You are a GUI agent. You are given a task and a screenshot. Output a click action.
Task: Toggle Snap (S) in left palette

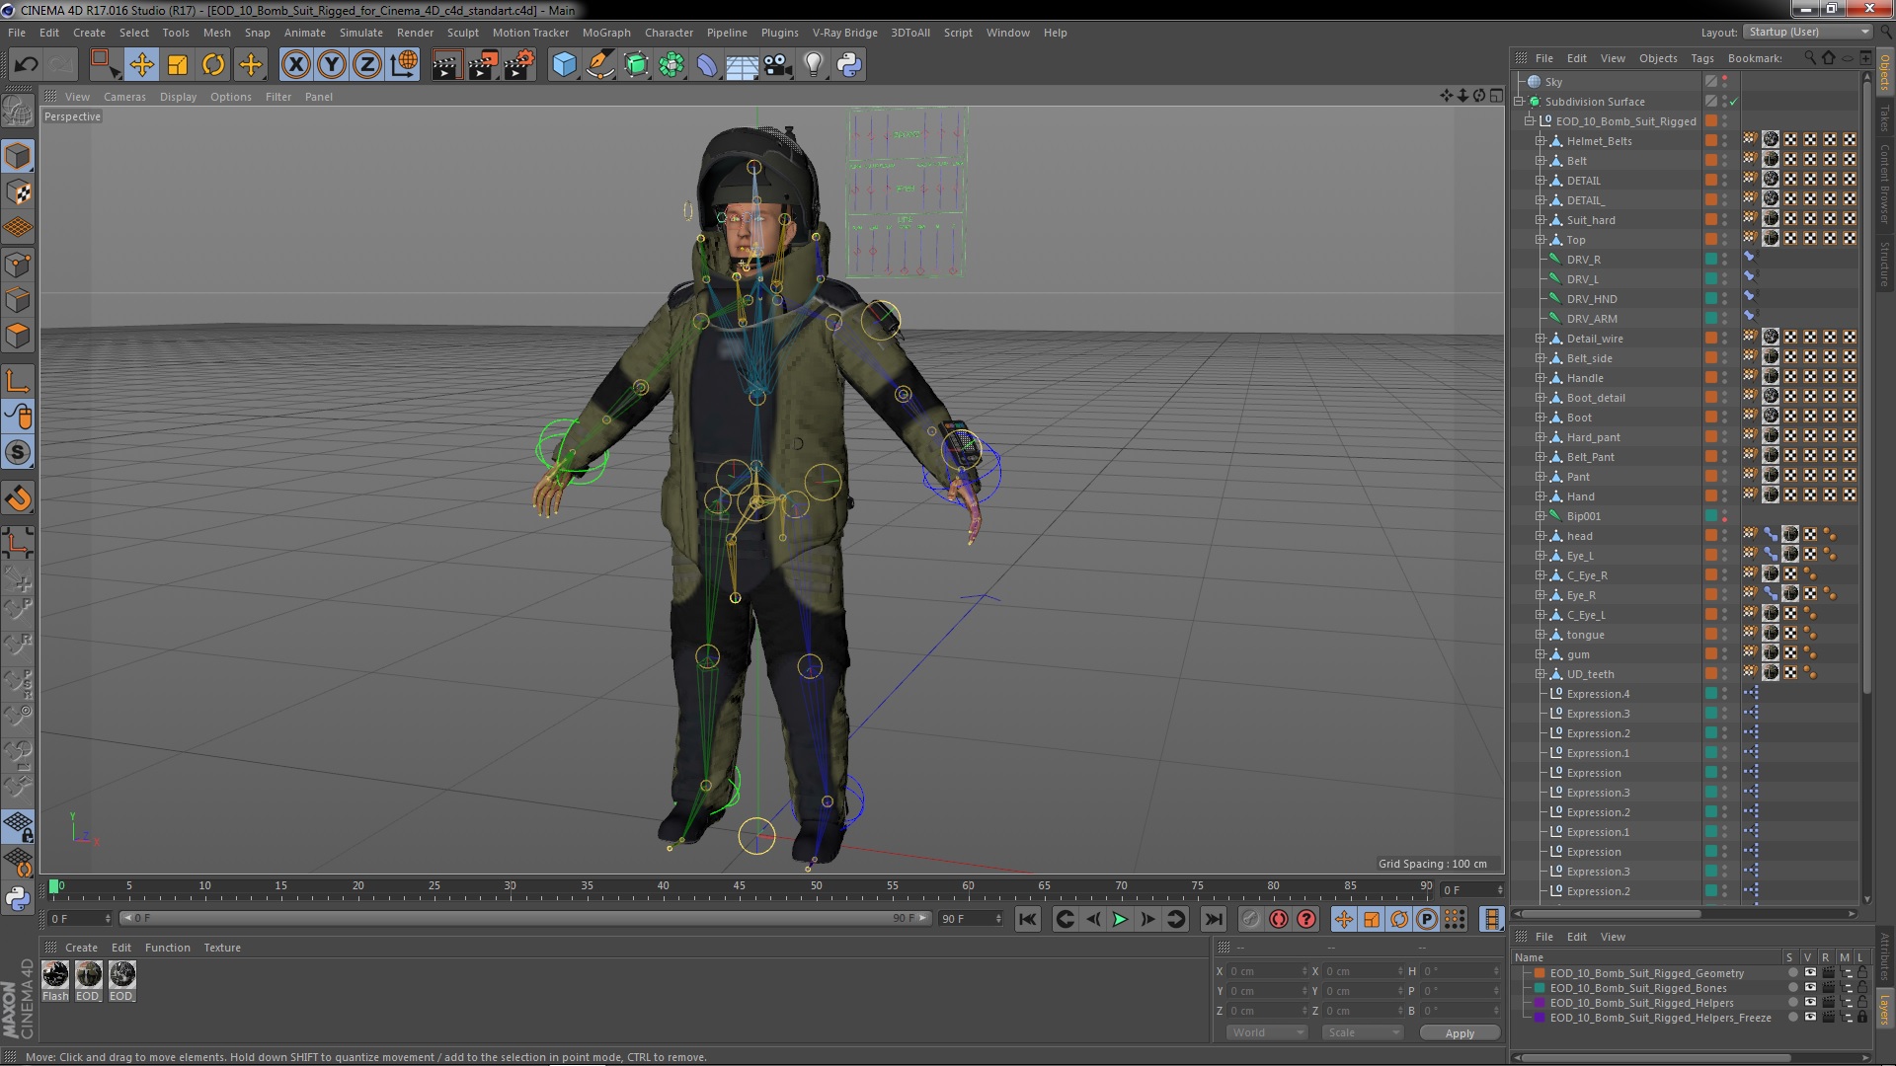[18, 453]
